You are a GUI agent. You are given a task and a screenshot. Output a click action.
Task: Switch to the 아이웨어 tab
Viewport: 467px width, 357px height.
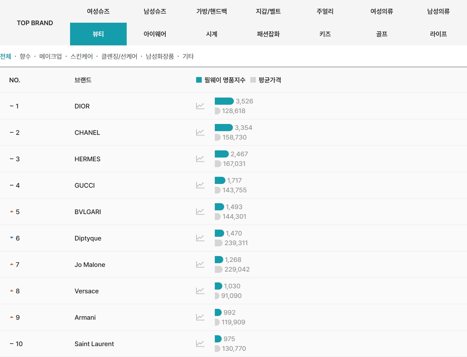tap(155, 34)
